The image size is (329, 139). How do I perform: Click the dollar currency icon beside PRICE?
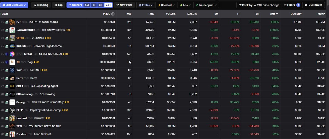(113, 14)
